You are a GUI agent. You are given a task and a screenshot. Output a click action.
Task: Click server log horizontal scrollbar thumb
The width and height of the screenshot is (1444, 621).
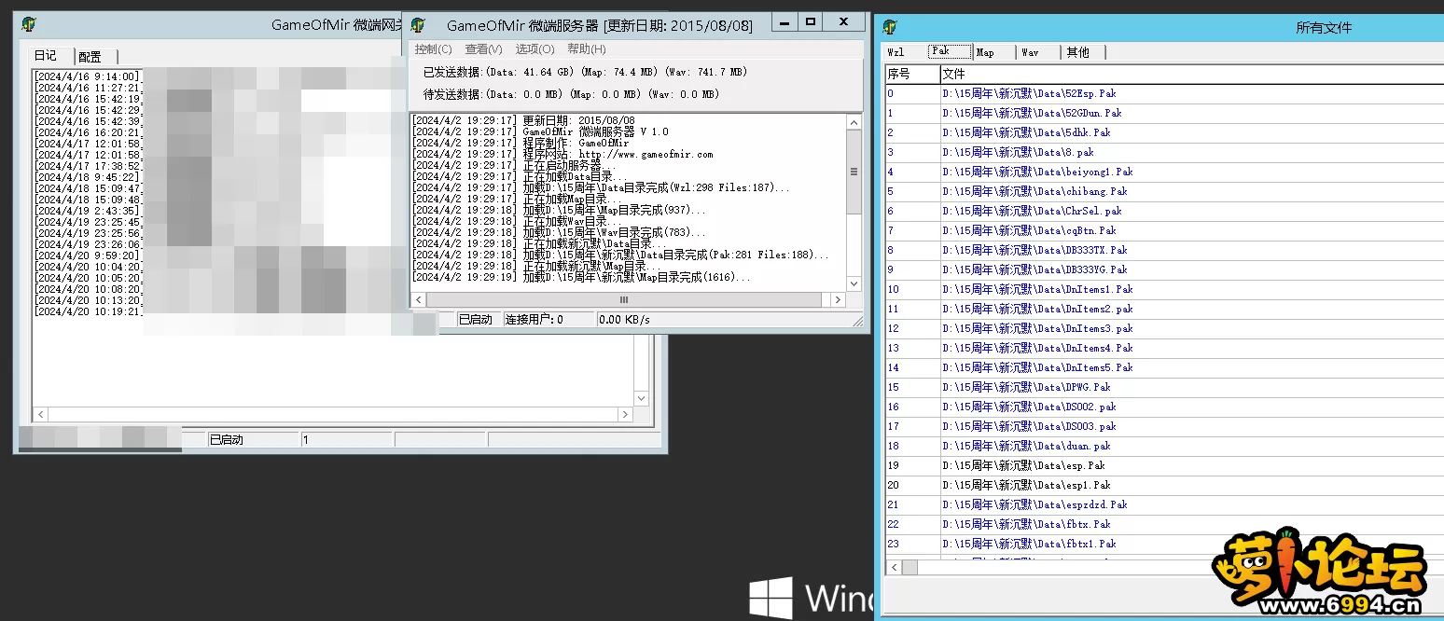click(625, 299)
